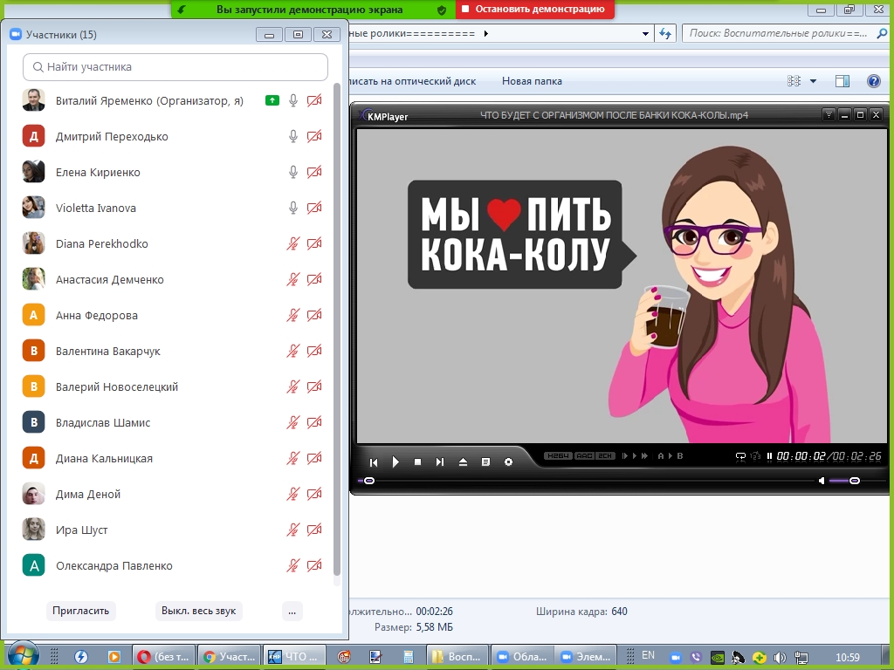Open Explorer view options dropdown arrow
894x670 pixels.
point(813,81)
